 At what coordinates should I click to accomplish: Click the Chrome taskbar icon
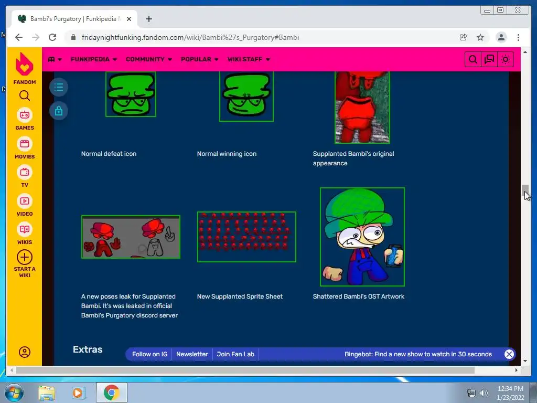(x=112, y=393)
